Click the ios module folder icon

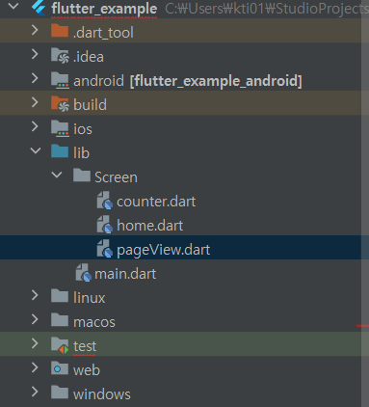click(x=60, y=128)
